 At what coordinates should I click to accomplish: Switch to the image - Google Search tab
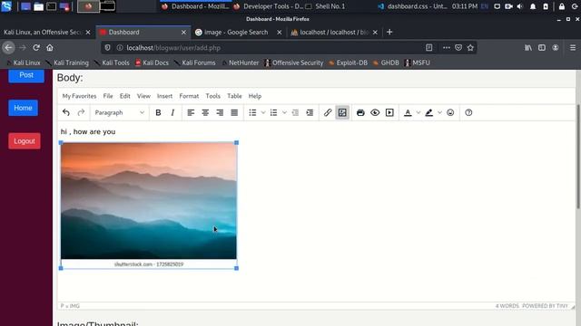click(x=236, y=33)
